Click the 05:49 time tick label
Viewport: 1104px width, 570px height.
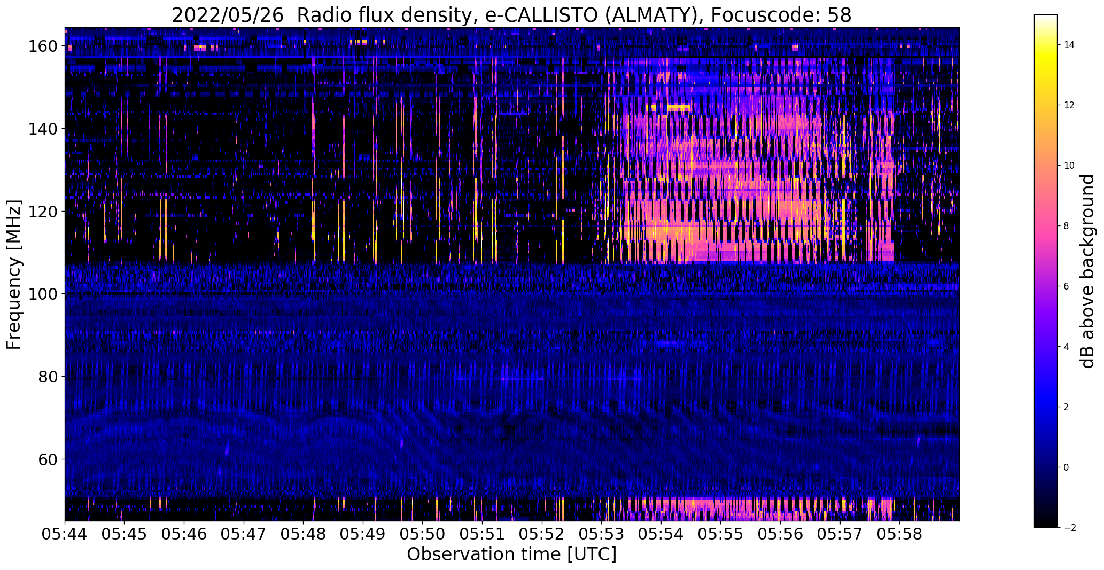(x=363, y=534)
